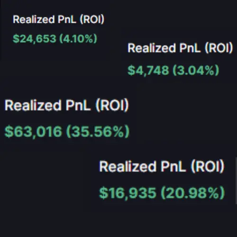Image resolution: width=237 pixels, height=237 pixels.
Task: Click the word Realized above $4,748
Action: pos(152,48)
